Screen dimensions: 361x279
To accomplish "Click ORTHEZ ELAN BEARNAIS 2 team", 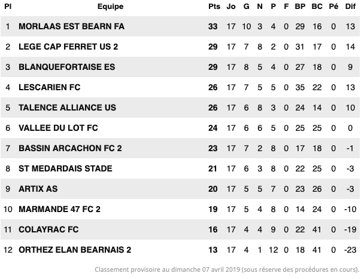I will (x=75, y=250).
